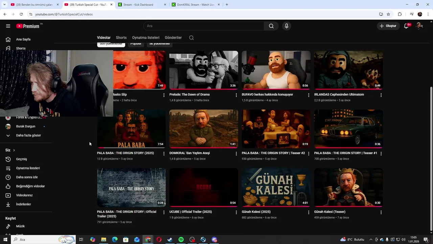The height and width of the screenshot is (244, 433).
Task: Reload the page with browser refresh button
Action: (x=21, y=14)
